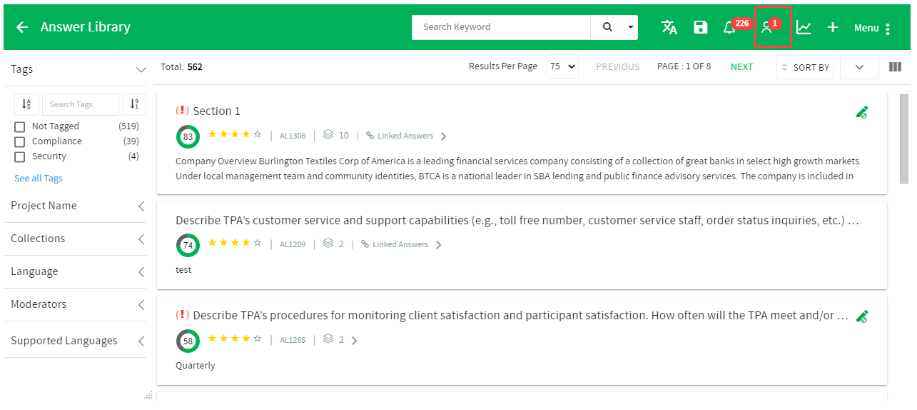
Task: Open the search options dropdown caret
Action: point(631,27)
